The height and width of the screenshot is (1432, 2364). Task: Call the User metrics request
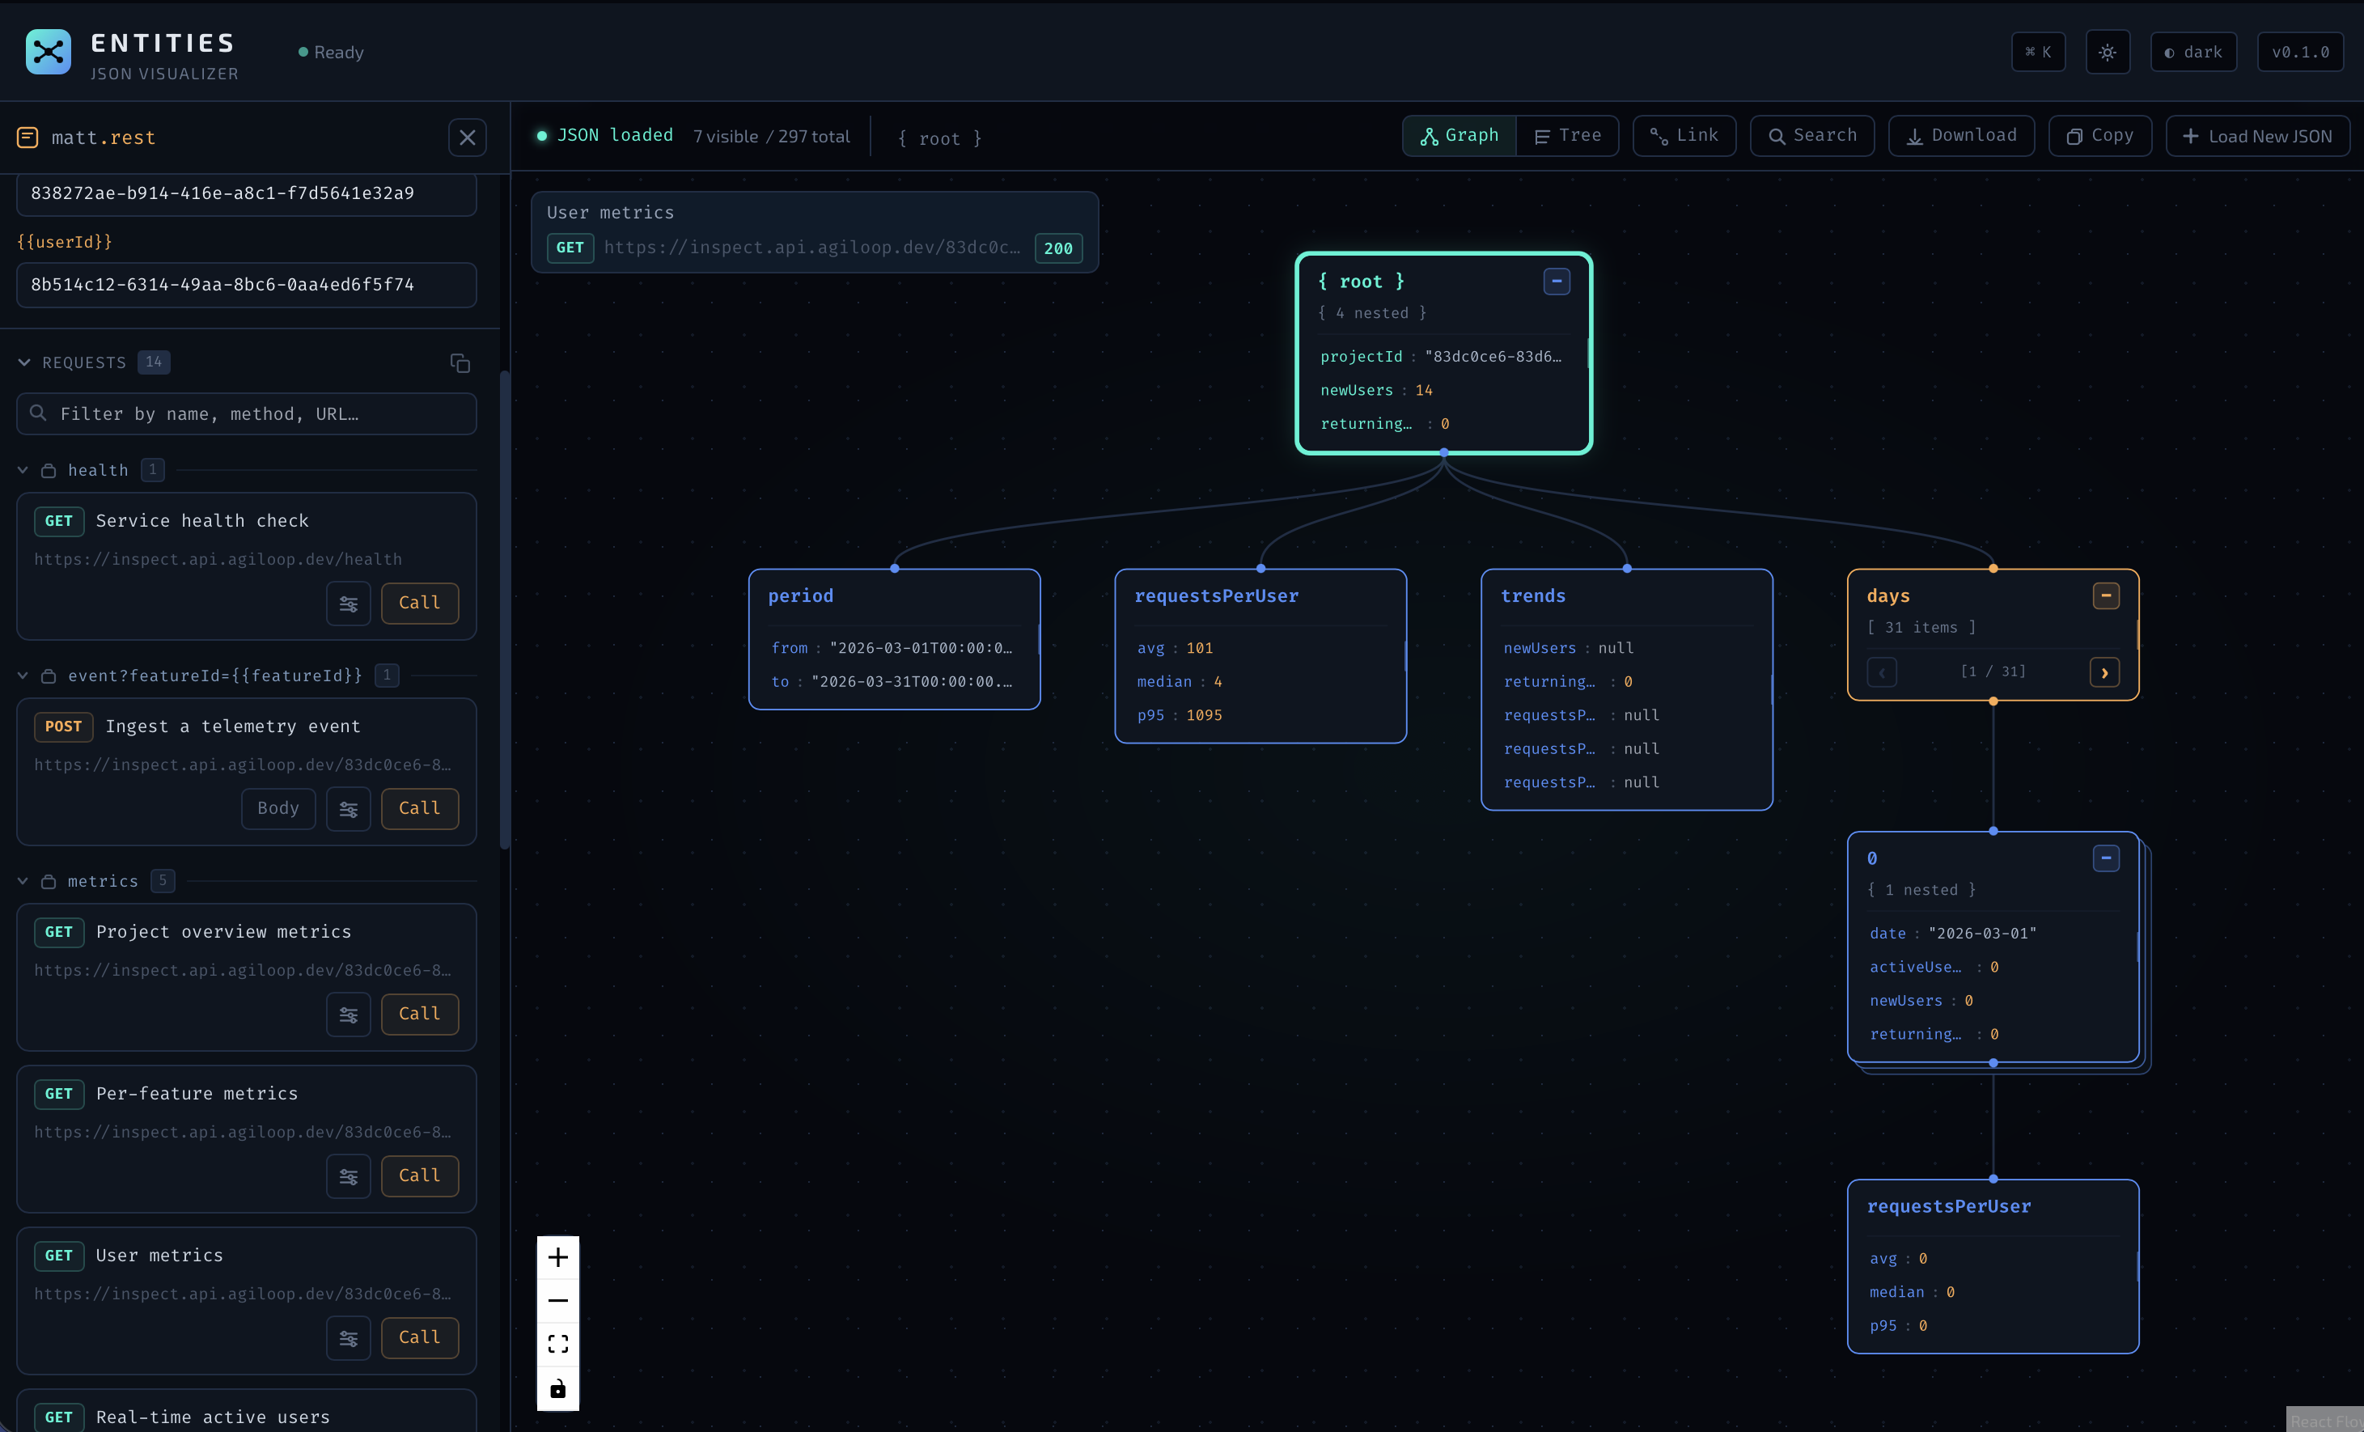coord(419,1338)
